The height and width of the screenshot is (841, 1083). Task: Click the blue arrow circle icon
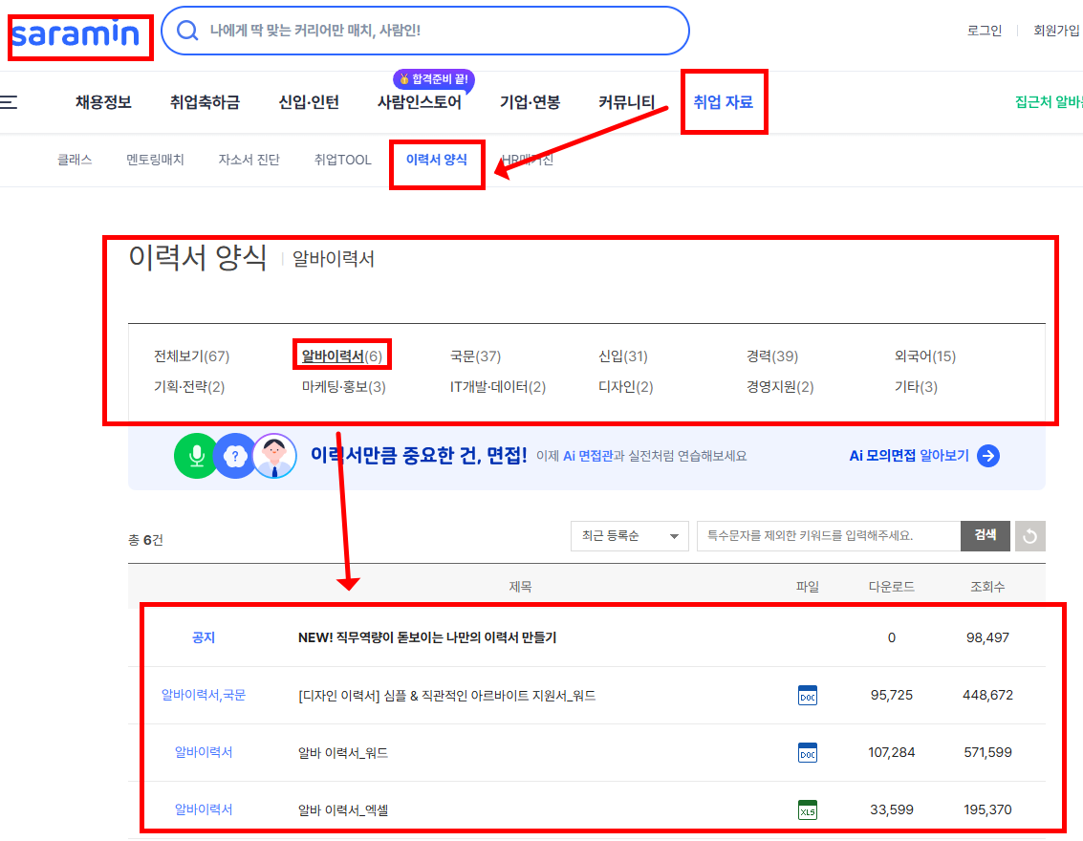point(988,456)
